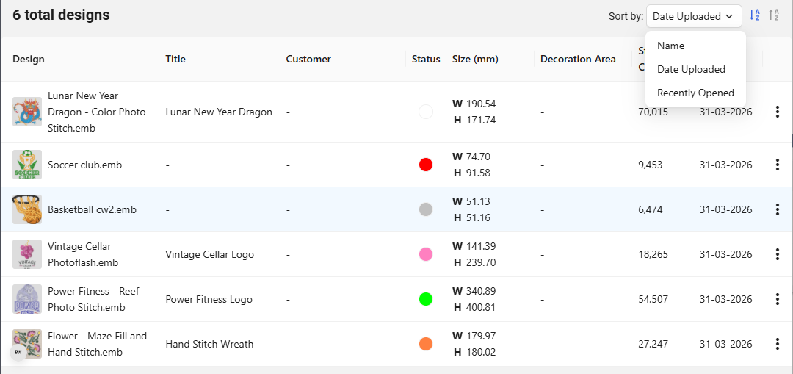Click the ascending A-Z sort icon
This screenshot has width=793, height=374.
(755, 15)
